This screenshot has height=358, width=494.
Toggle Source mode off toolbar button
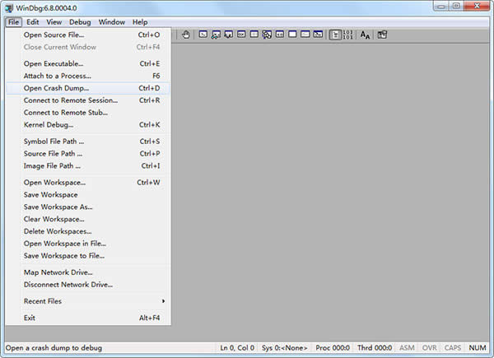coord(347,35)
